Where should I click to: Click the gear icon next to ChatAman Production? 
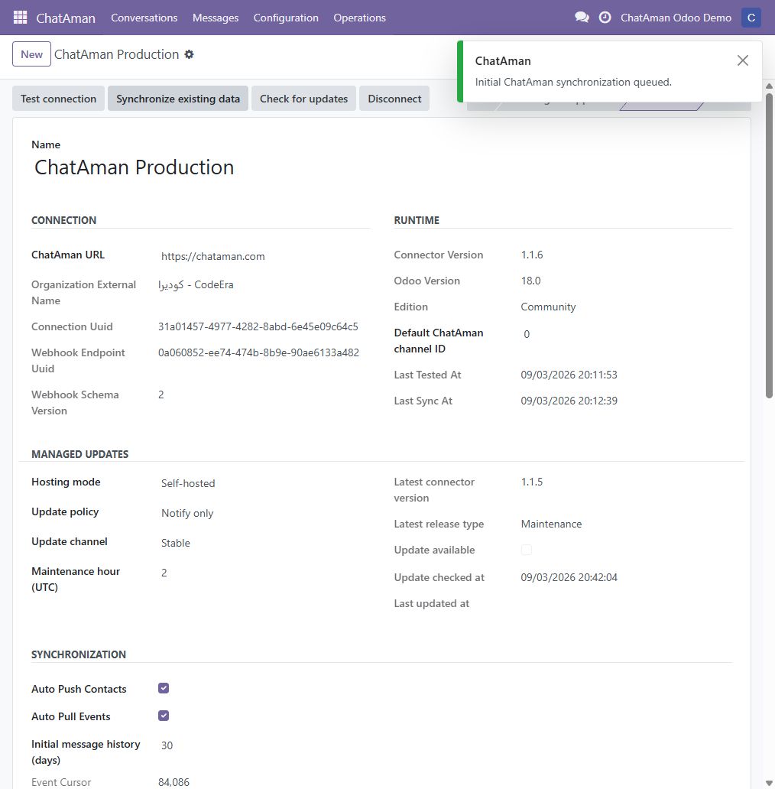click(x=189, y=54)
